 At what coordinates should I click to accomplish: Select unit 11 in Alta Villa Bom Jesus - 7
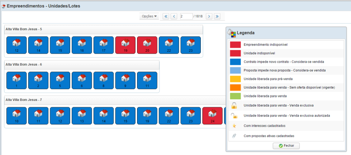[x=38, y=116]
